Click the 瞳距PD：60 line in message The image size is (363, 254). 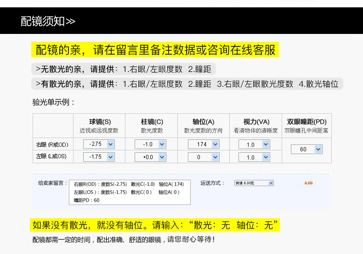click(86, 200)
